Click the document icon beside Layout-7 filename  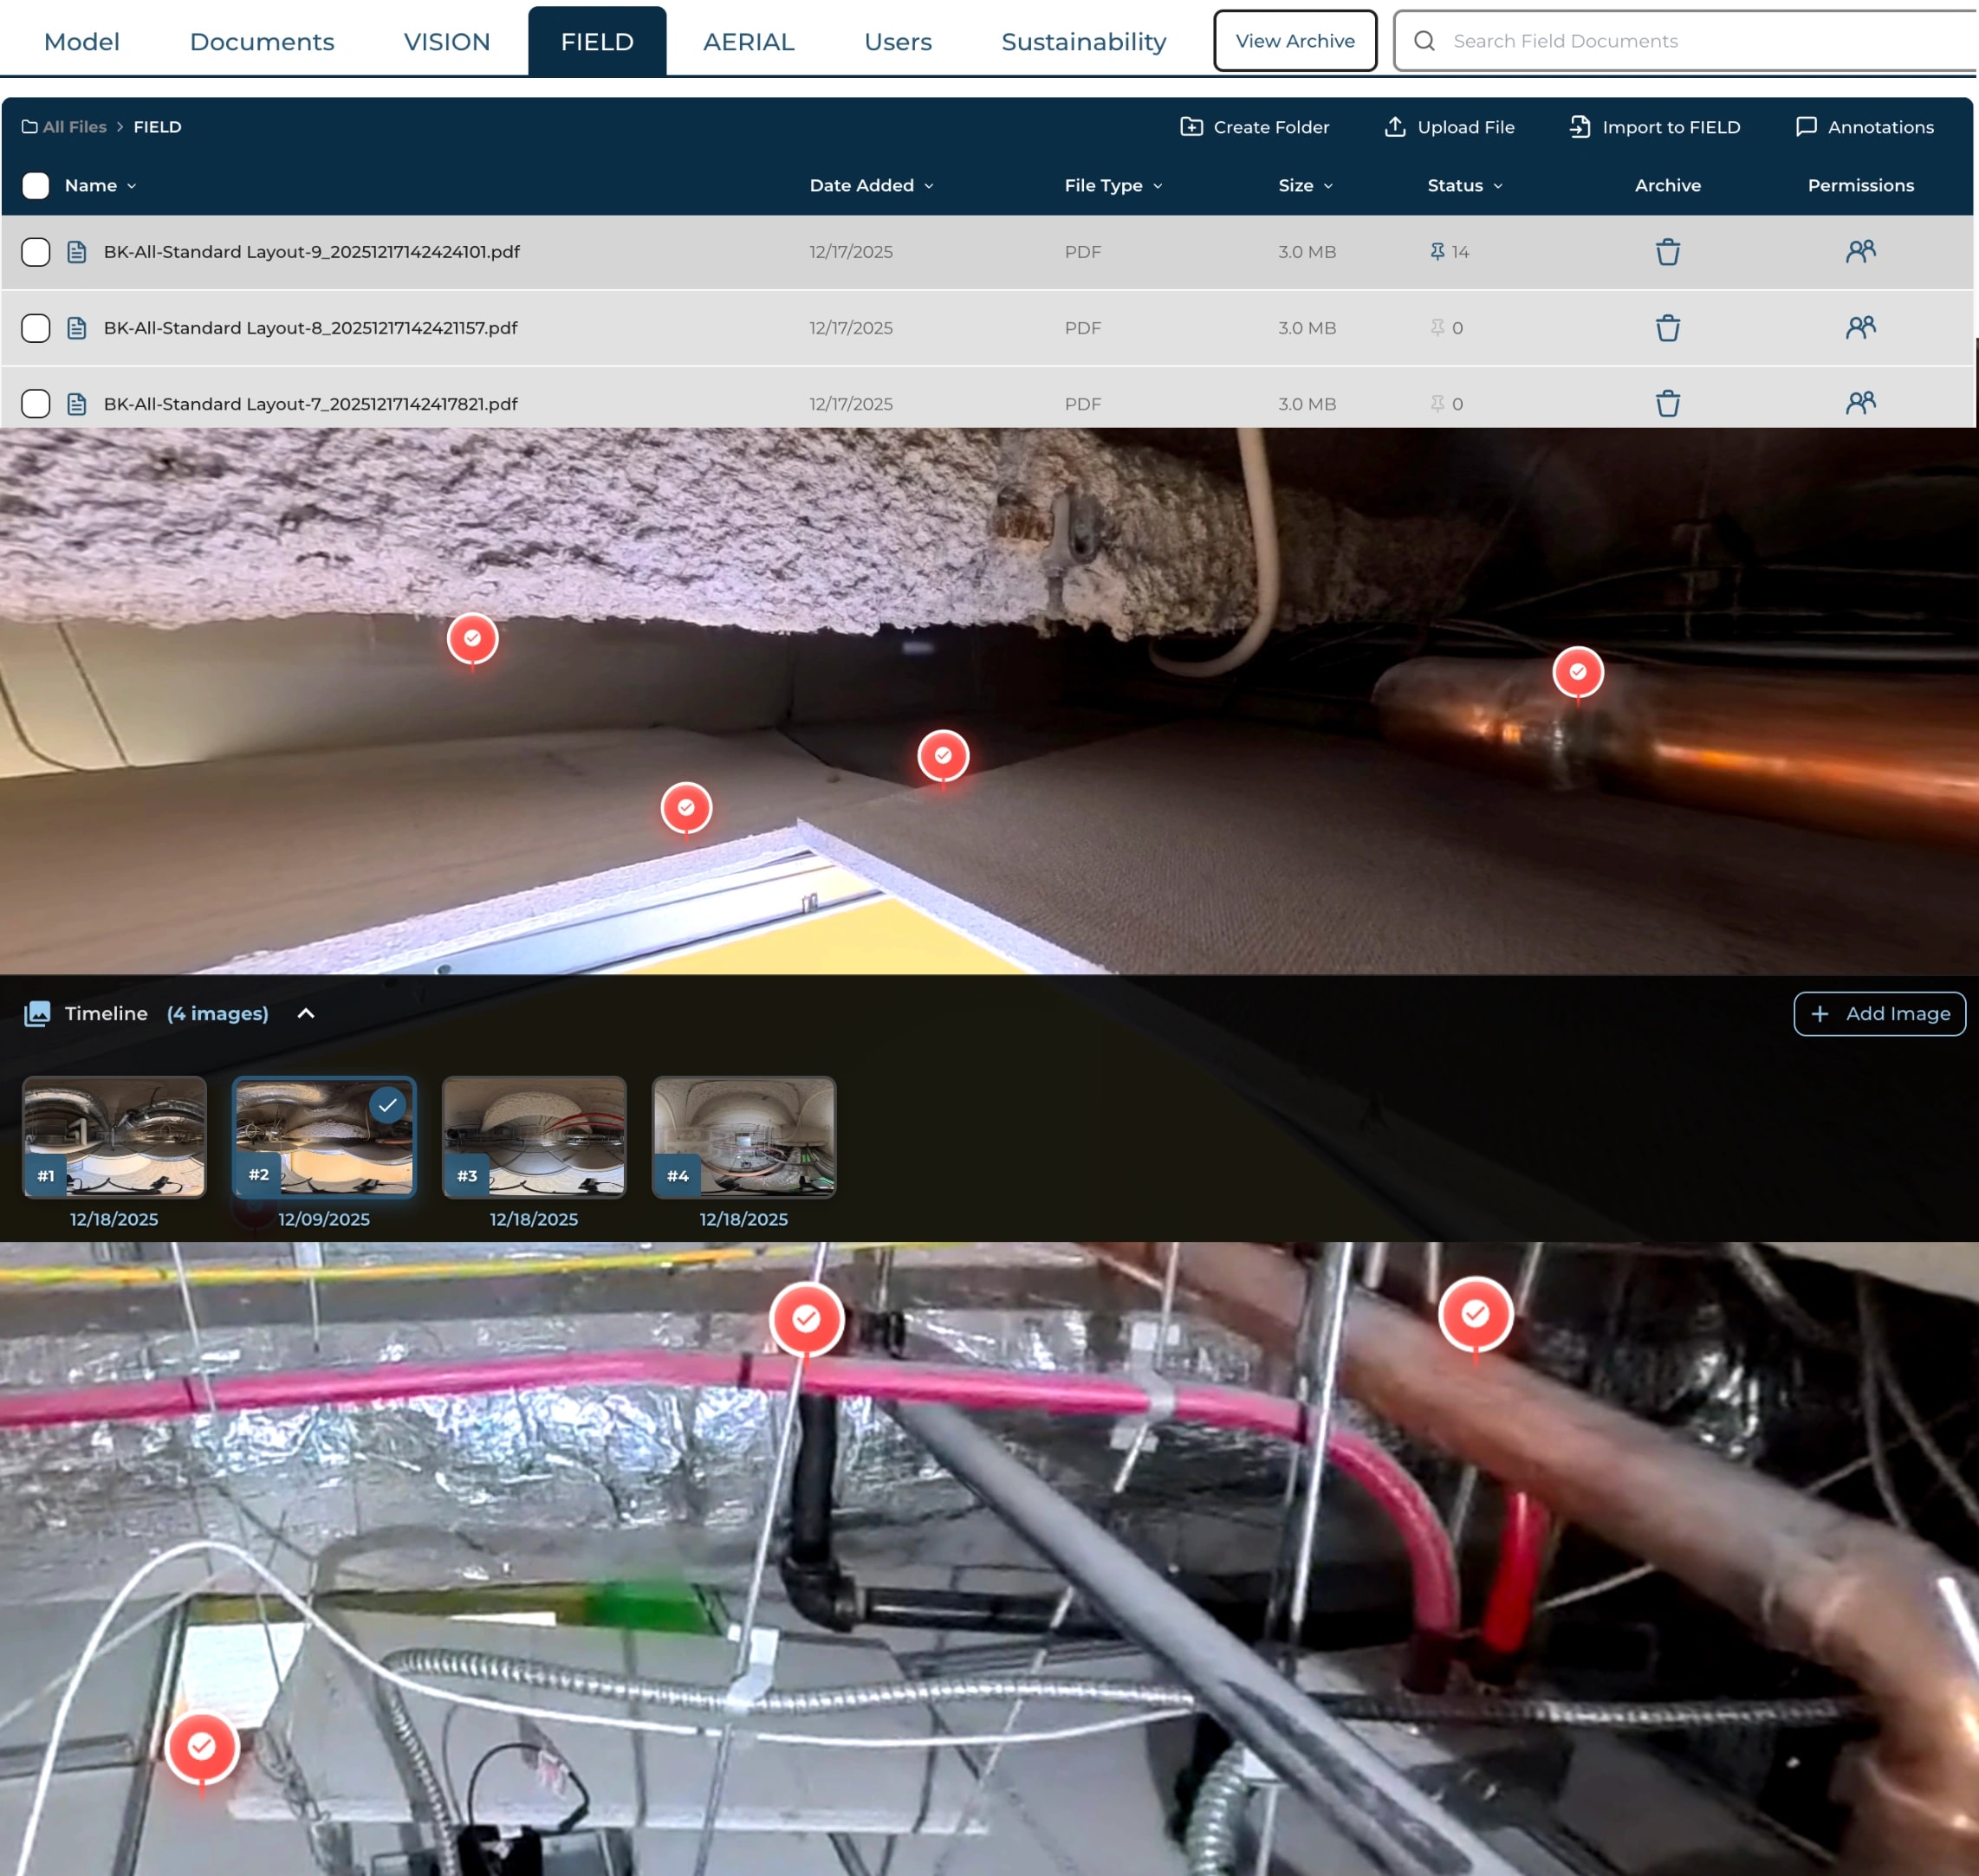(x=77, y=404)
